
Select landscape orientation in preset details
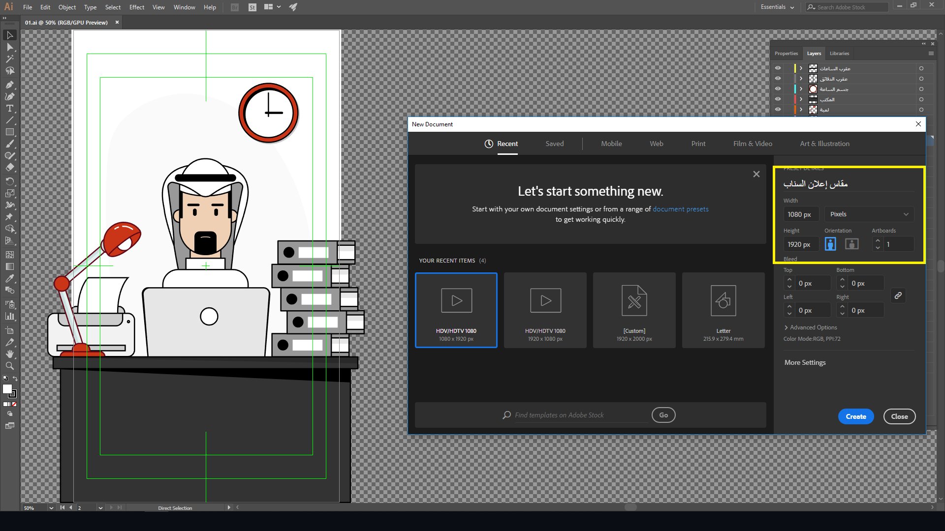coord(851,244)
